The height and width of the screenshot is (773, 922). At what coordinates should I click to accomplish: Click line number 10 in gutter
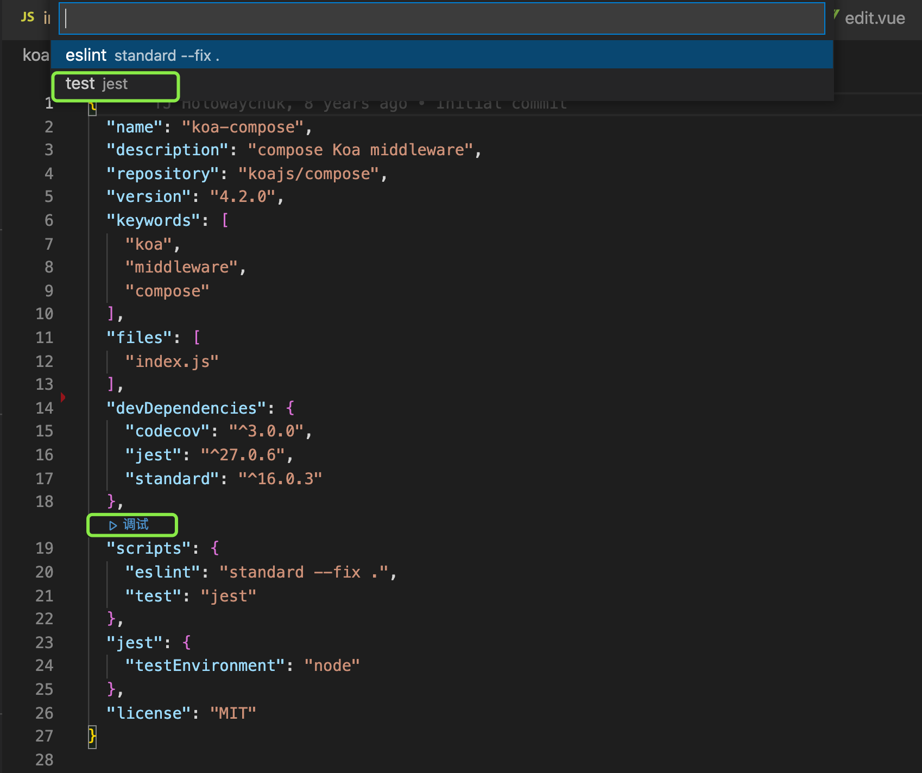tap(45, 314)
